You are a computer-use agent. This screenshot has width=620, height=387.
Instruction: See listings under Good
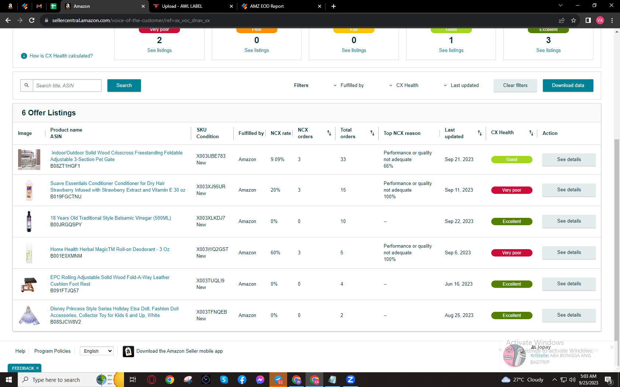(451, 50)
